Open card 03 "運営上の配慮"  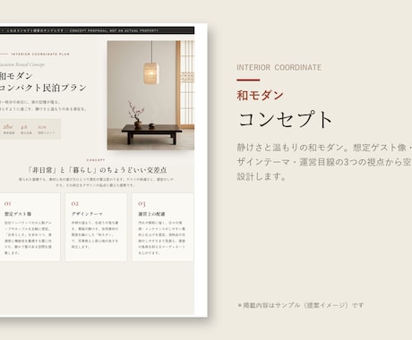point(163,227)
